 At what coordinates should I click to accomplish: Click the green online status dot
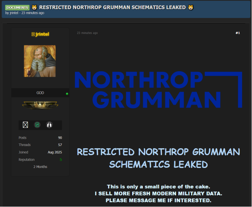[67, 94]
